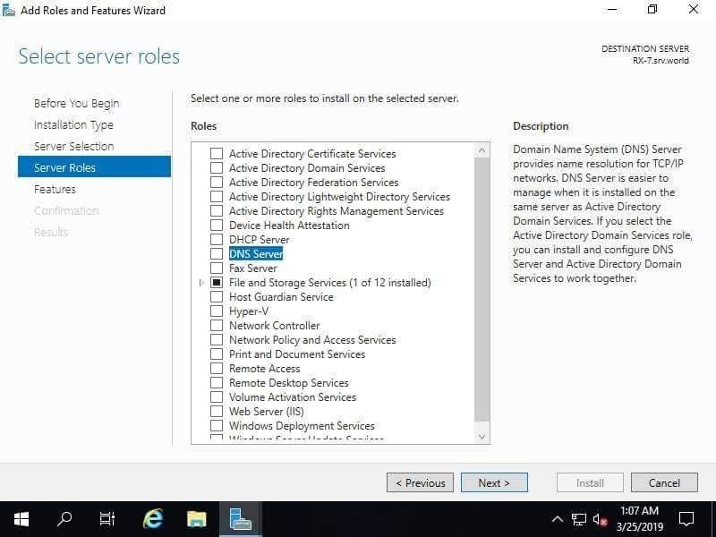Click roles list scroll down arrow
This screenshot has width=716, height=537.
point(482,437)
